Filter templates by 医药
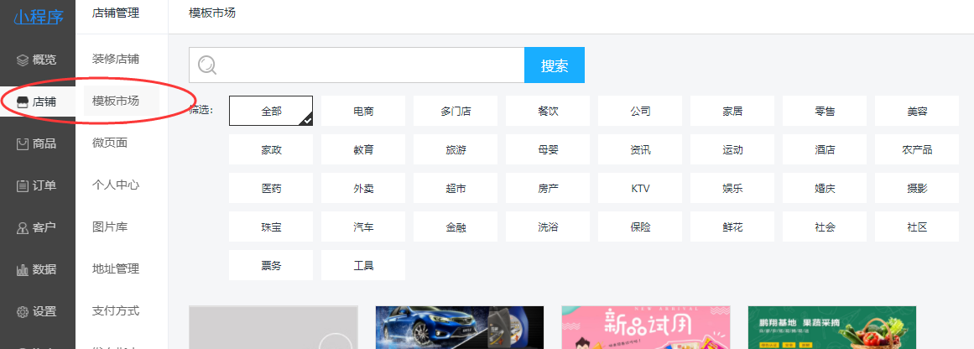Screen dimensions: 974x349 [x=272, y=188]
